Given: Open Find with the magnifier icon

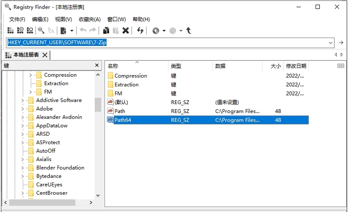Looking at the screenshot, I should [x=41, y=30].
